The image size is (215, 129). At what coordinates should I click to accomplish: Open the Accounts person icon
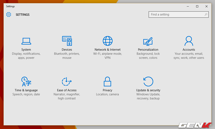(x=189, y=41)
